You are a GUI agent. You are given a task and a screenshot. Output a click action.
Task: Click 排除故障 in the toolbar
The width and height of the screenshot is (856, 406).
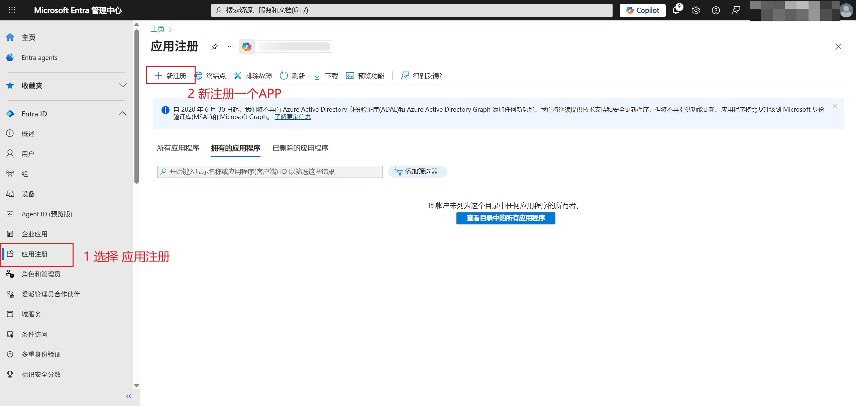tap(253, 76)
